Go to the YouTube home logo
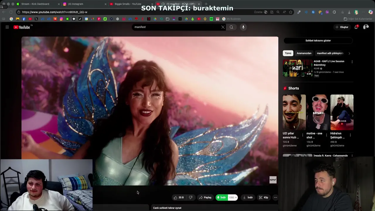Screen dimensions: 375x211 [22, 27]
